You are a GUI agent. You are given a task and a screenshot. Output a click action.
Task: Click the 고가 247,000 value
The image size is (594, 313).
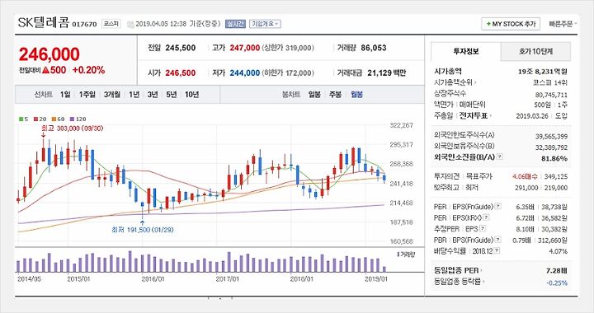(245, 48)
